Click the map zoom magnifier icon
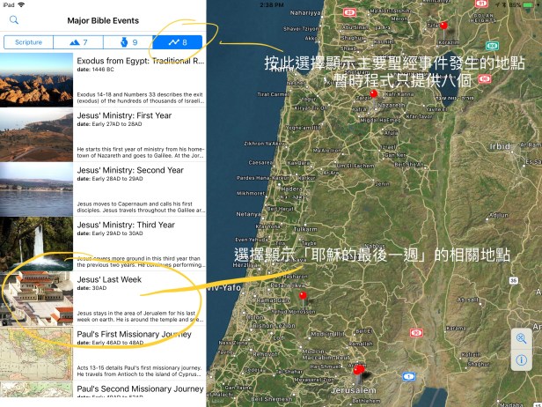This screenshot has width=542, height=407. tap(521, 339)
